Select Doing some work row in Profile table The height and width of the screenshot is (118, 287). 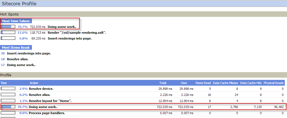point(142,107)
